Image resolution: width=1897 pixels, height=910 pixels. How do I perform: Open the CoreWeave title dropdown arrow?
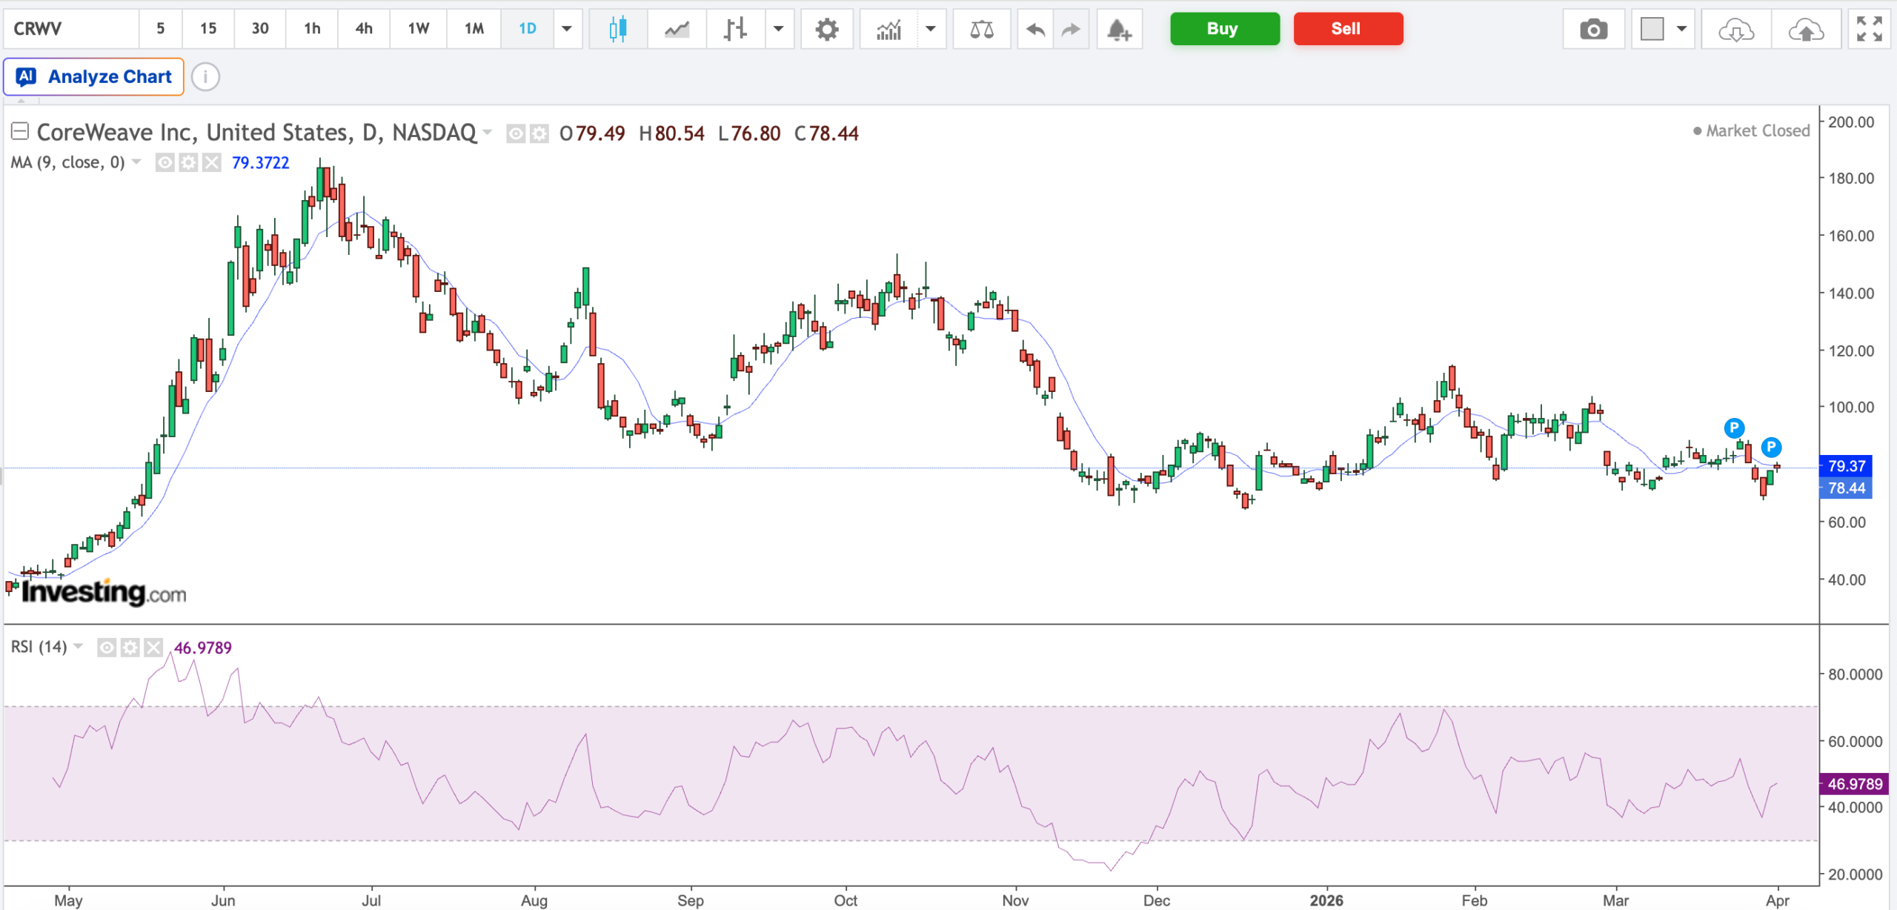tap(488, 133)
